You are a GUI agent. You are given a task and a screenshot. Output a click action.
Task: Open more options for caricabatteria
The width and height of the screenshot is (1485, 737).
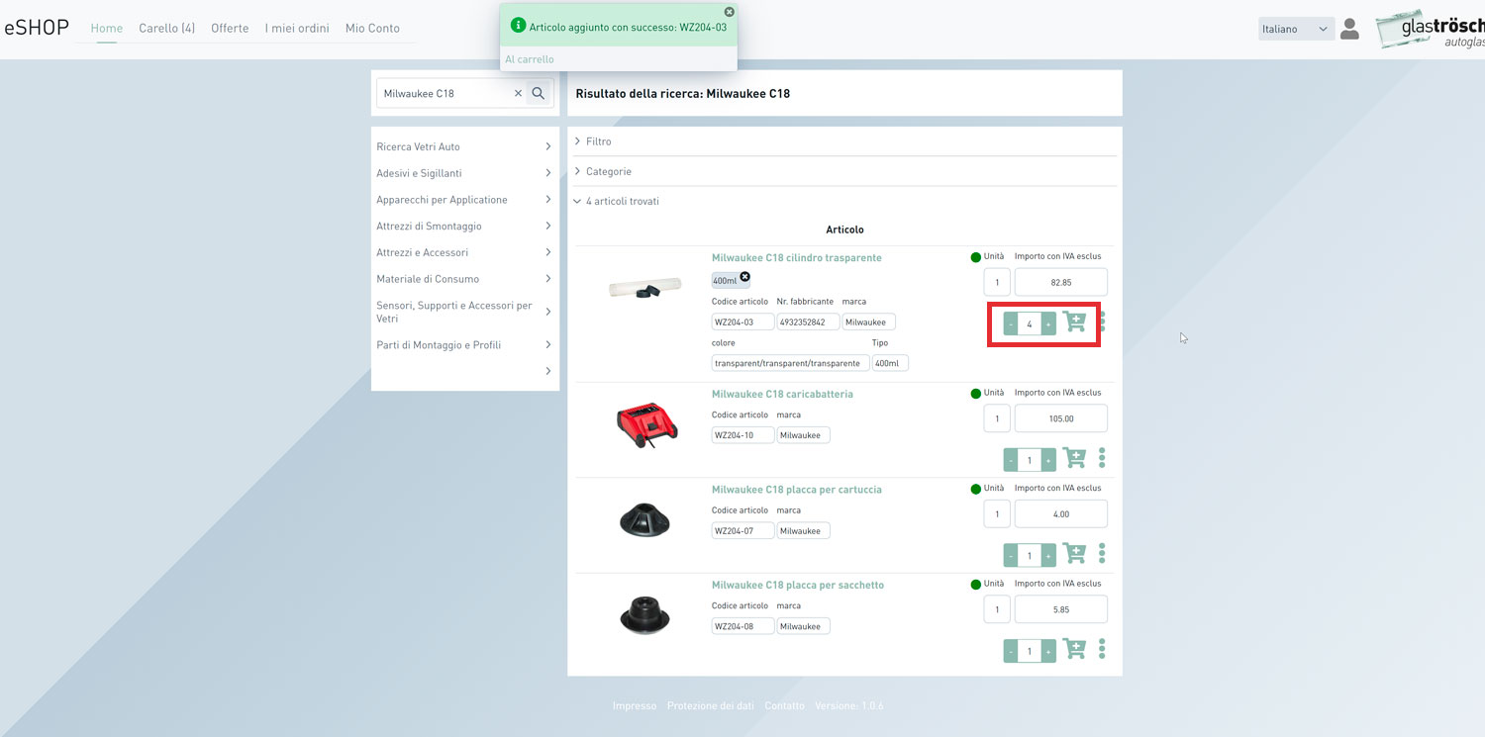coord(1102,458)
